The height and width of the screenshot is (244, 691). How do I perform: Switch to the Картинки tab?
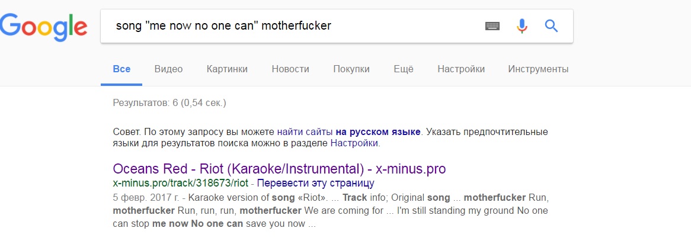227,69
